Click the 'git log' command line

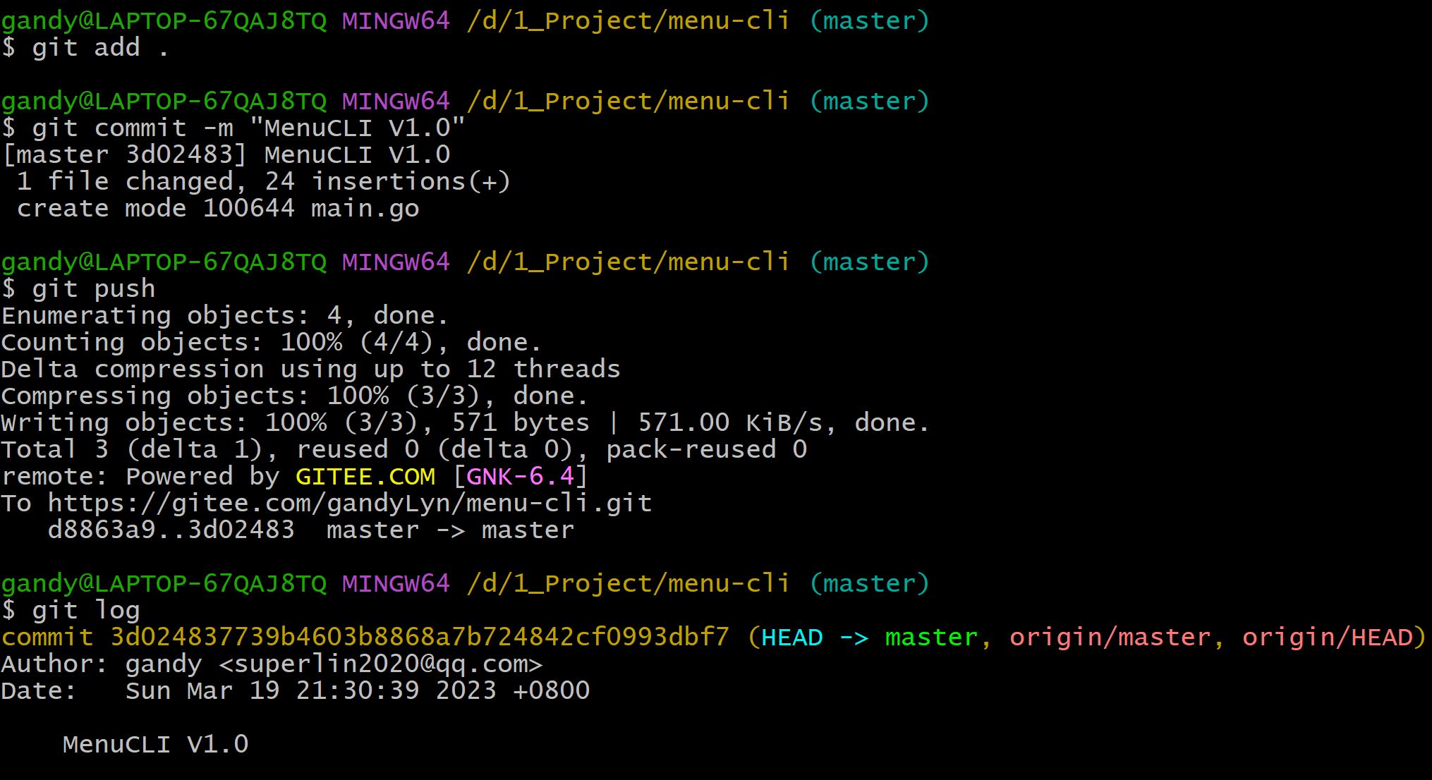pos(85,611)
